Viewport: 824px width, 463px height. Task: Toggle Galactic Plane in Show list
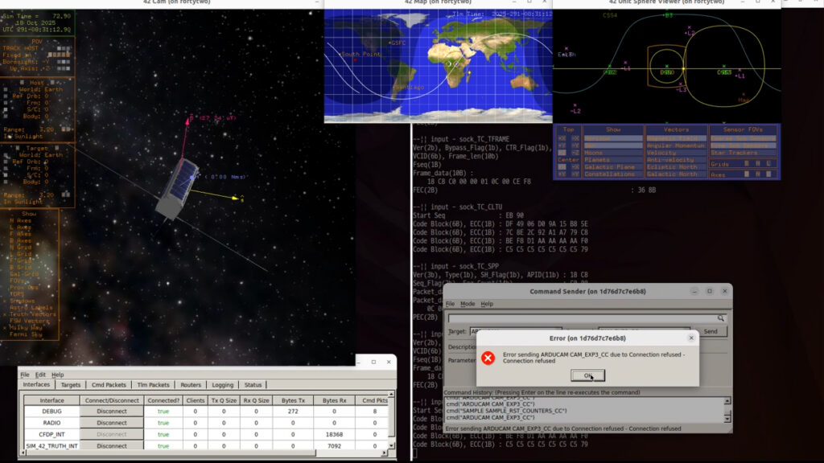coord(612,167)
